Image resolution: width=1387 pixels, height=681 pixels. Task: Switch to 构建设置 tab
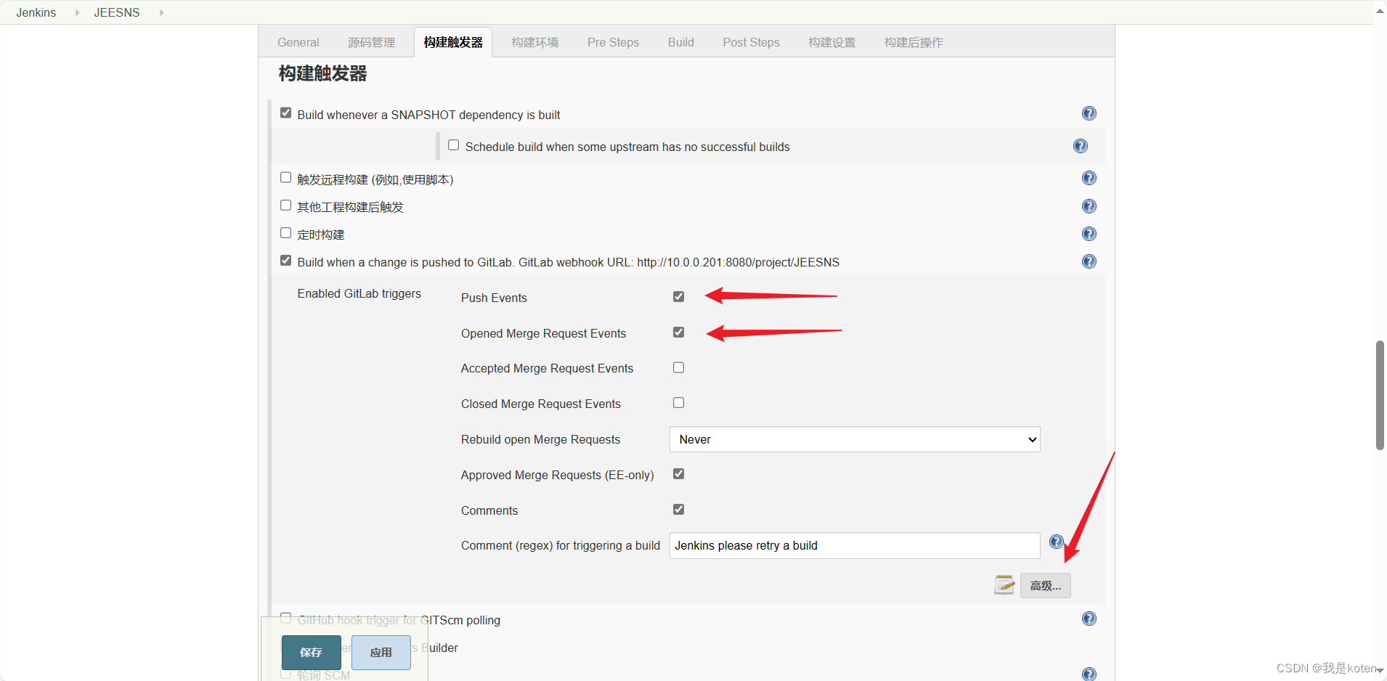click(x=831, y=42)
